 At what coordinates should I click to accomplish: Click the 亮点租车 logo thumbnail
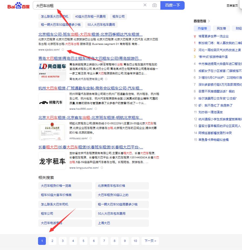tap(52, 72)
